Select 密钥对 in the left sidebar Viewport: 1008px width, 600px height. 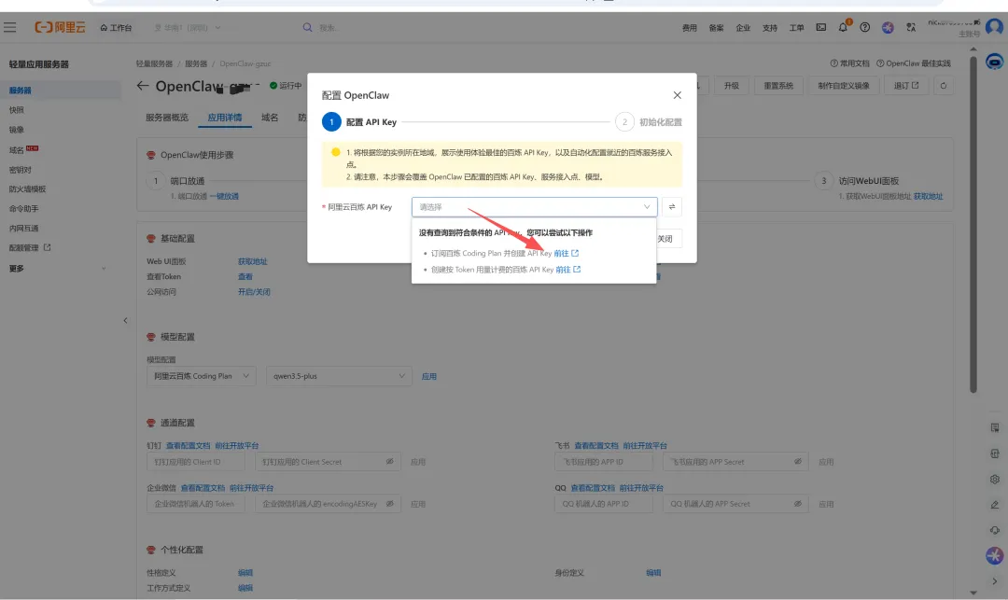pyautogui.click(x=21, y=170)
